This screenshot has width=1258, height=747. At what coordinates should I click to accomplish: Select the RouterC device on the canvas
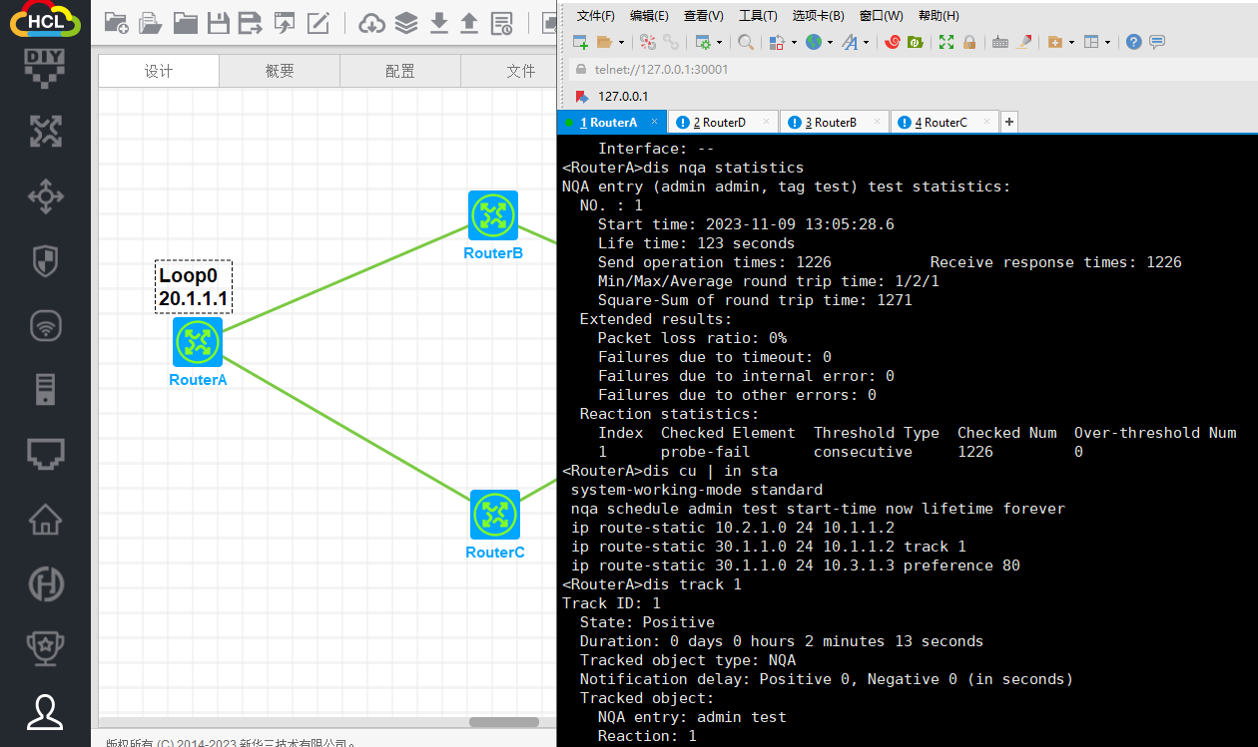pos(495,515)
